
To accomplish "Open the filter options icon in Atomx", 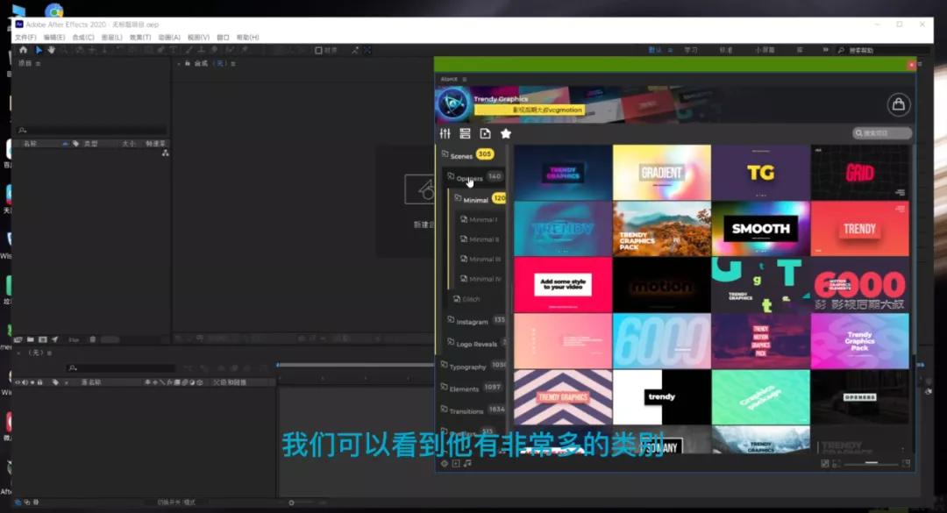I will pyautogui.click(x=445, y=133).
